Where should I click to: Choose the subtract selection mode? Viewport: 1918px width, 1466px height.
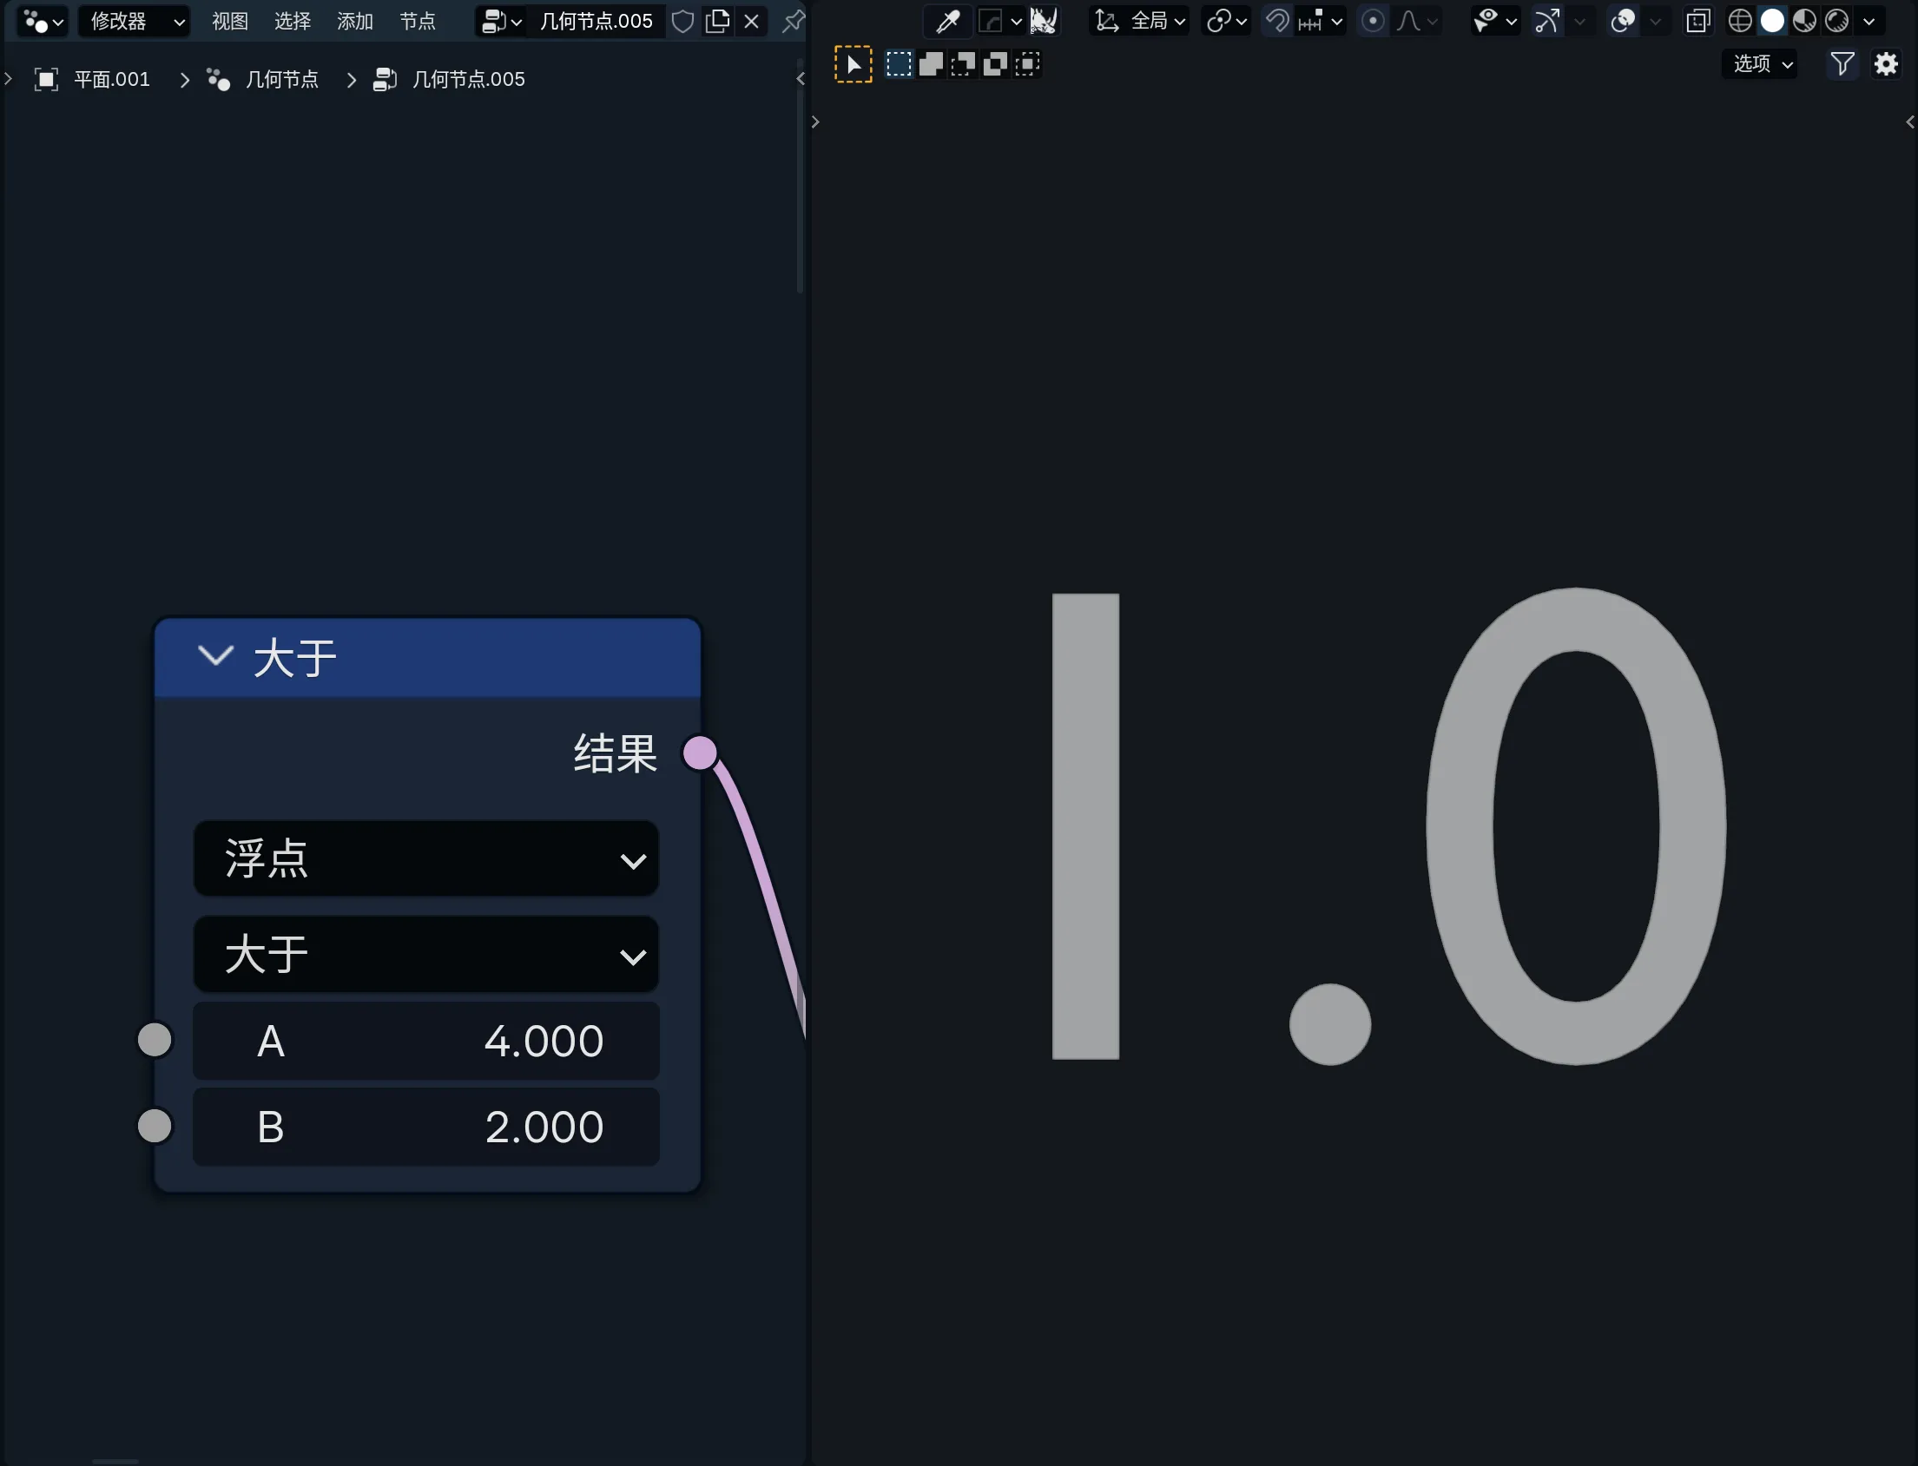click(x=963, y=63)
